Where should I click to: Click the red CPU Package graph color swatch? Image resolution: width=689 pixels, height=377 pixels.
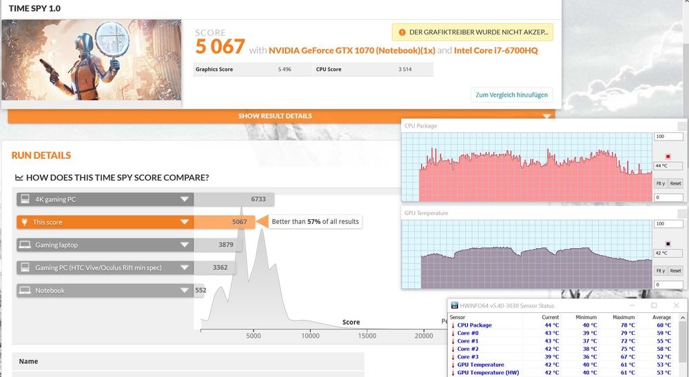667,156
